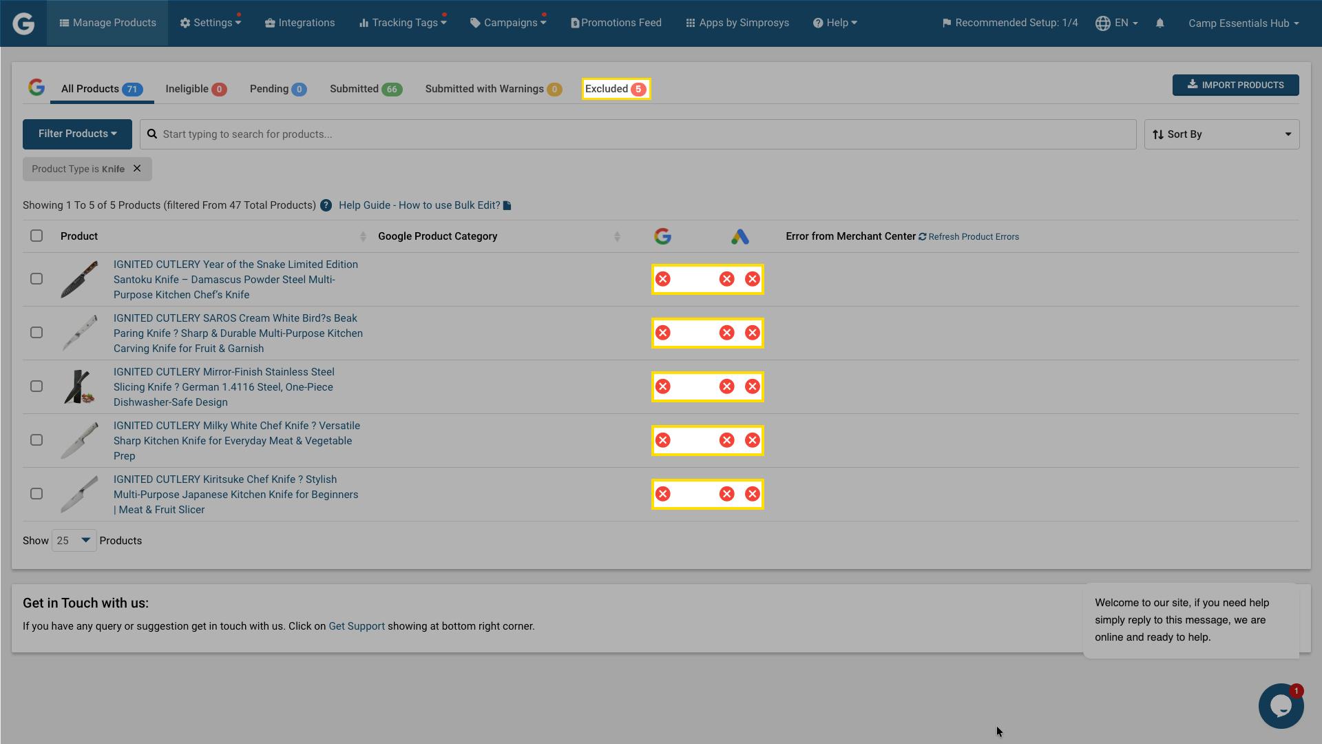Open the chat support bubble
The height and width of the screenshot is (744, 1322).
click(1280, 705)
